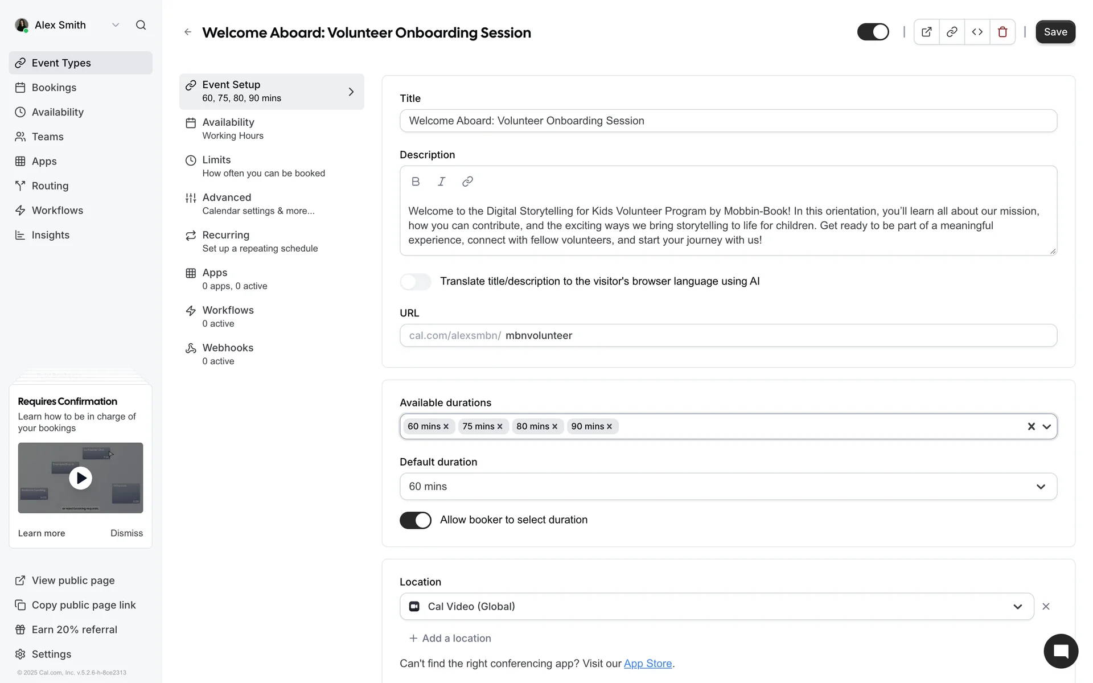Go to Bookings in the sidebar
This screenshot has height=683, width=1093.
(x=54, y=88)
